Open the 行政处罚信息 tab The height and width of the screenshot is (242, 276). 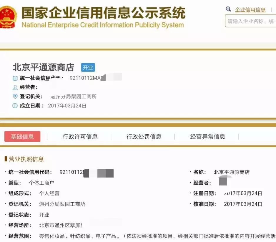pyautogui.click(x=144, y=137)
